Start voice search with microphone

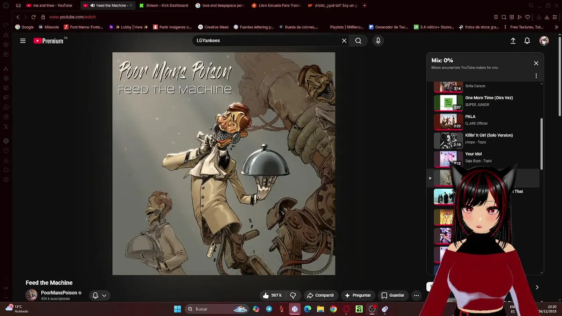pyautogui.click(x=378, y=41)
